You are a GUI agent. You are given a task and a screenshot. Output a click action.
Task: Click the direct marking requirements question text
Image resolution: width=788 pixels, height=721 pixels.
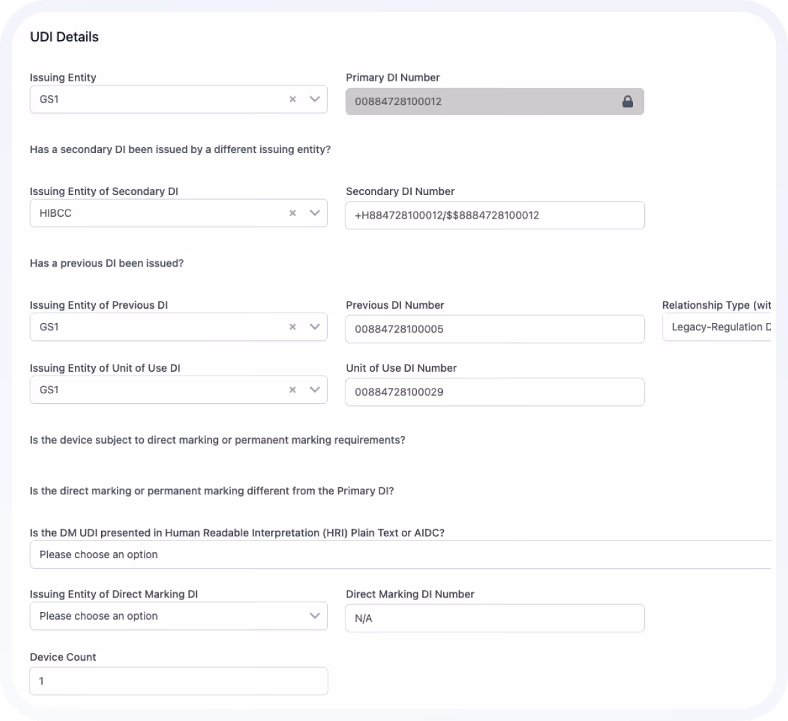[217, 440]
